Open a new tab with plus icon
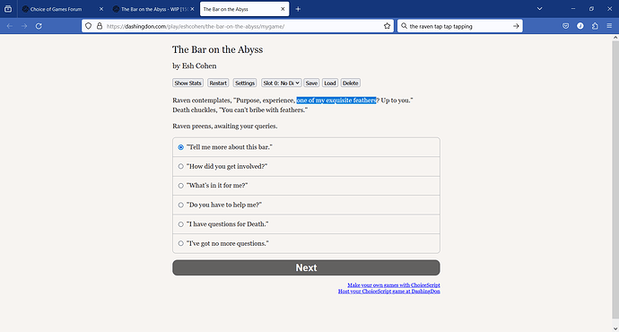Viewport: 619px width, 332px height. [x=298, y=9]
